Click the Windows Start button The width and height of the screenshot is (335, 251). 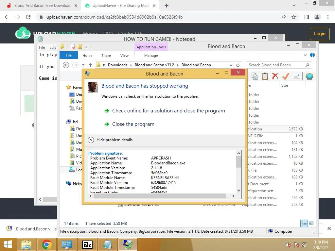pos(8,244)
